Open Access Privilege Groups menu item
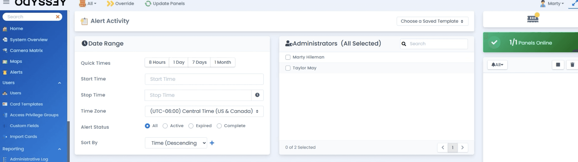This screenshot has height=162, width=578. click(34, 115)
